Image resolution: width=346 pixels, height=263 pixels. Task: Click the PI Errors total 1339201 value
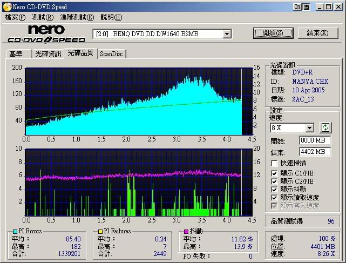click(69, 254)
